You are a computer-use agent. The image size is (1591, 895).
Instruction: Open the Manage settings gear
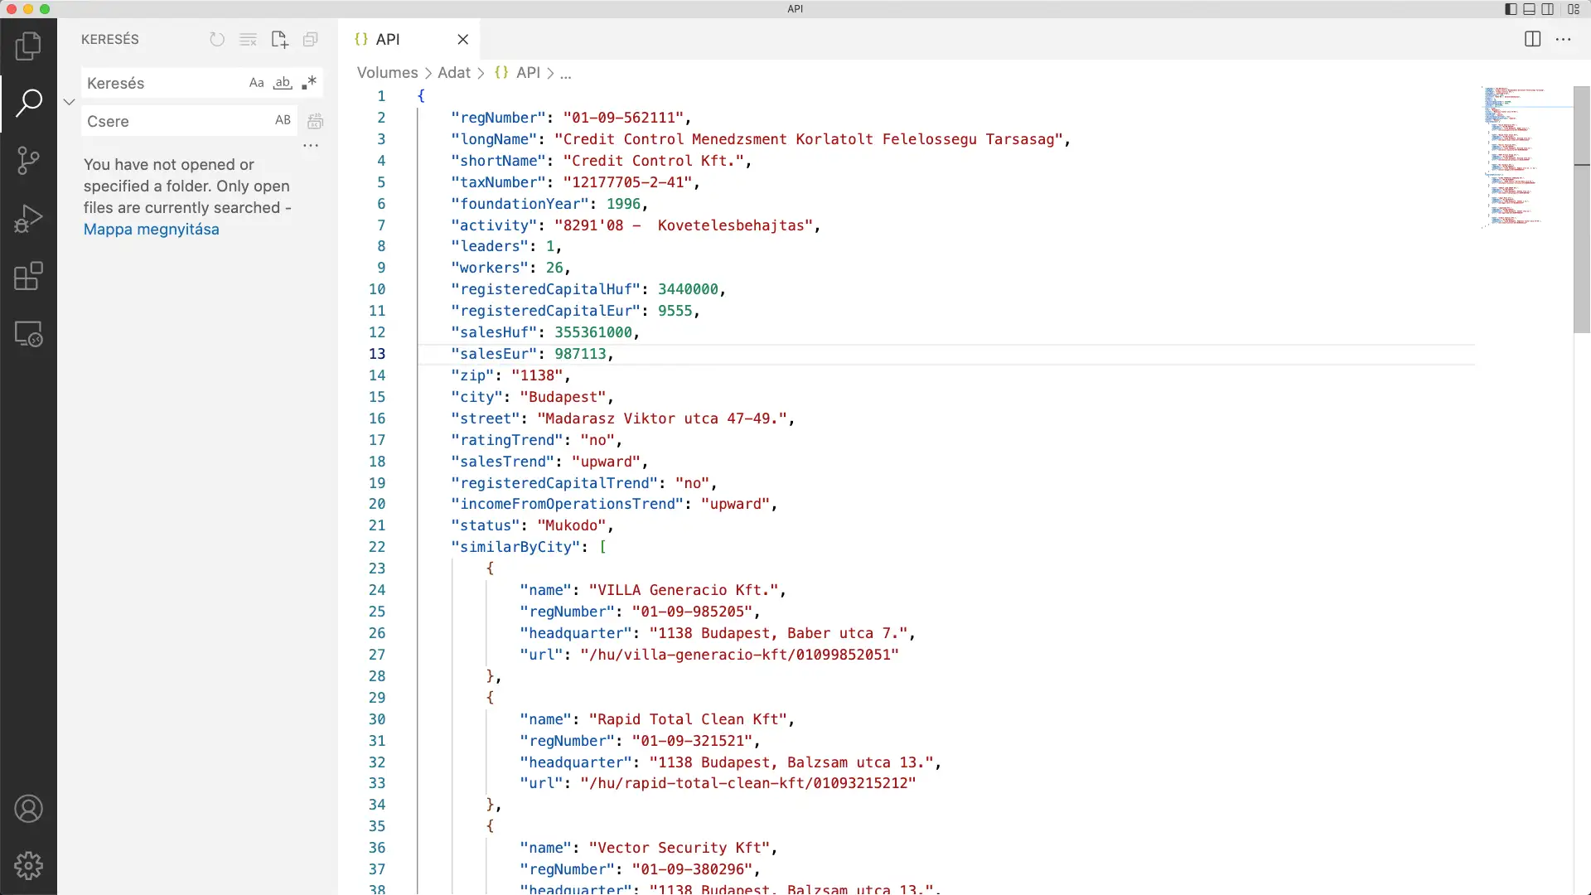(29, 865)
